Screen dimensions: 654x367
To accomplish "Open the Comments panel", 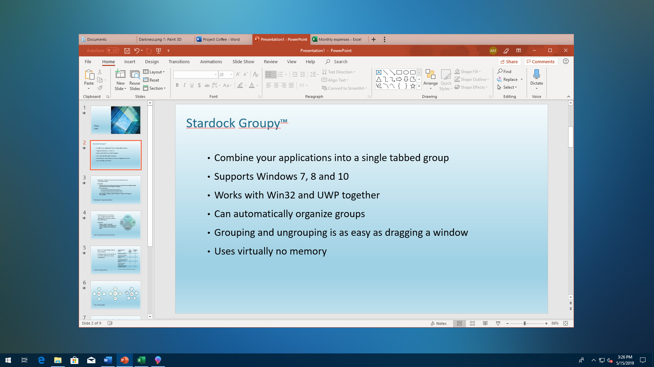I will point(540,61).
